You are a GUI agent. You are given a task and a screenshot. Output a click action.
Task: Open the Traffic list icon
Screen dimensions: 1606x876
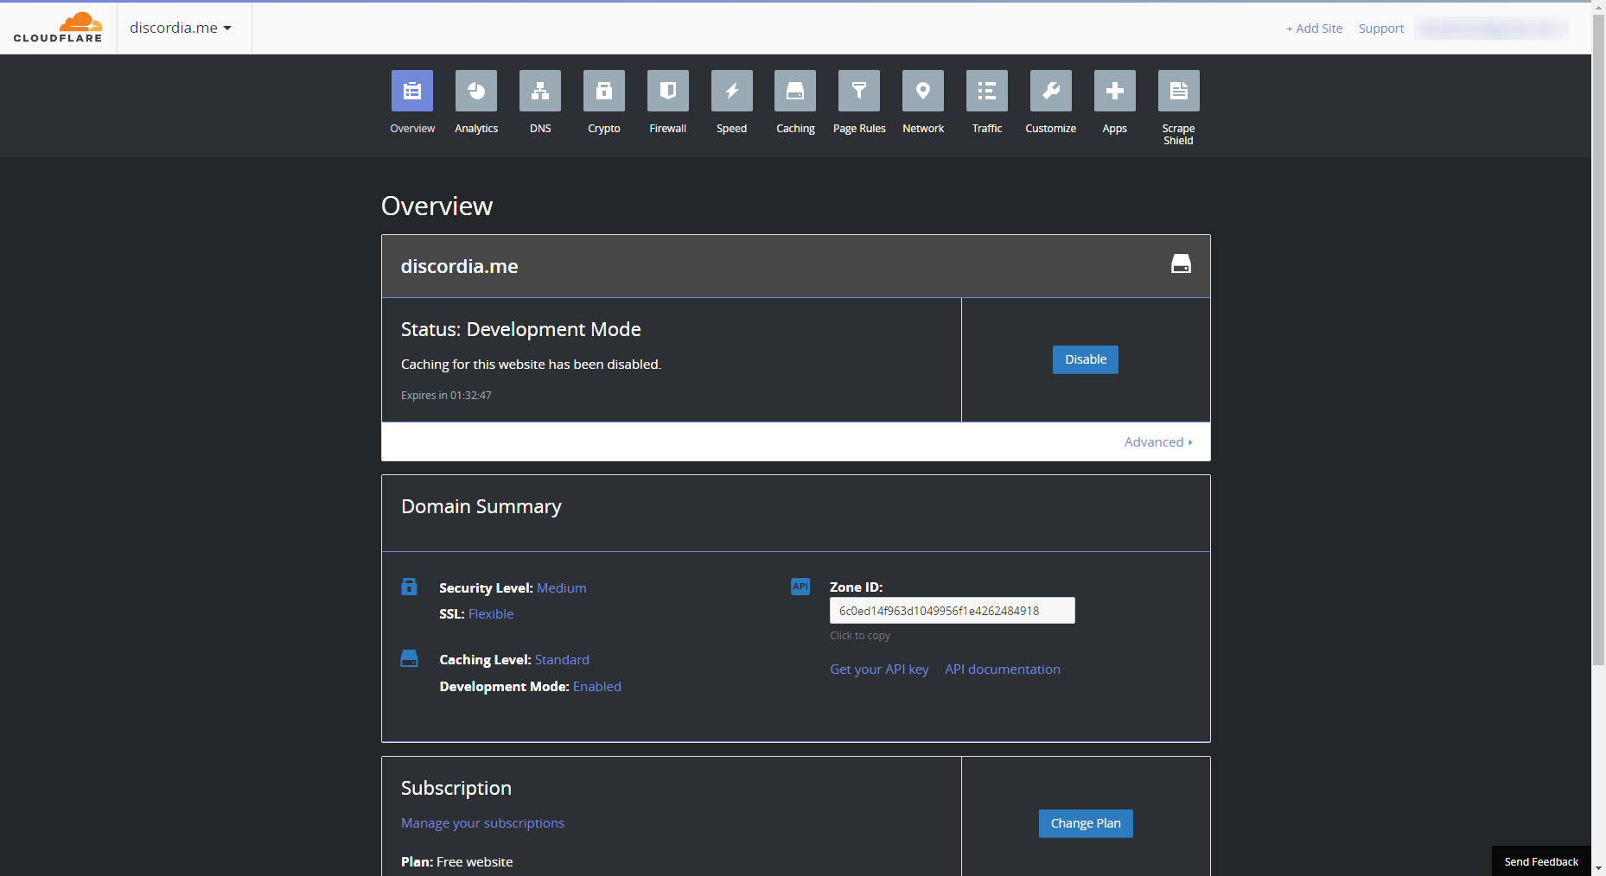point(987,91)
